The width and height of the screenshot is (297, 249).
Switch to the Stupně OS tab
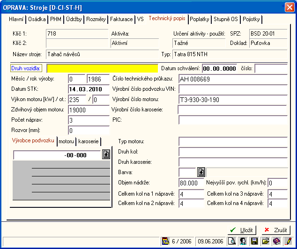[226, 19]
